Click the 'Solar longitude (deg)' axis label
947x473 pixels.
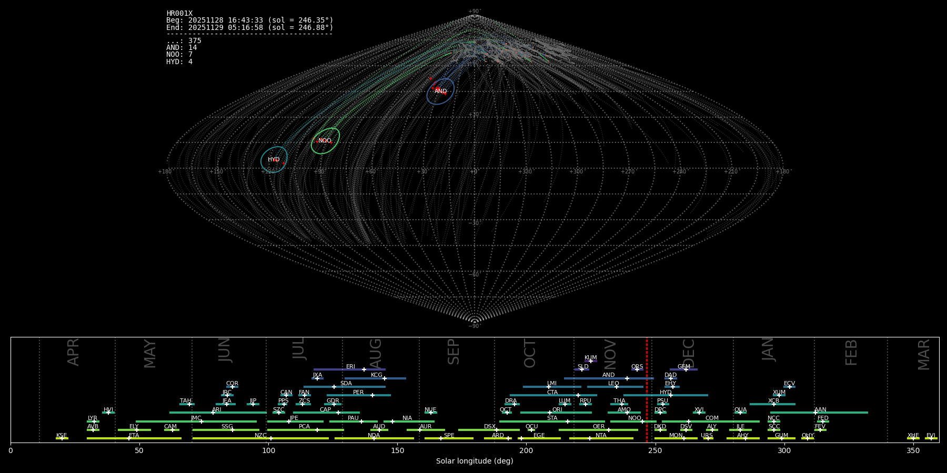[x=475, y=461]
